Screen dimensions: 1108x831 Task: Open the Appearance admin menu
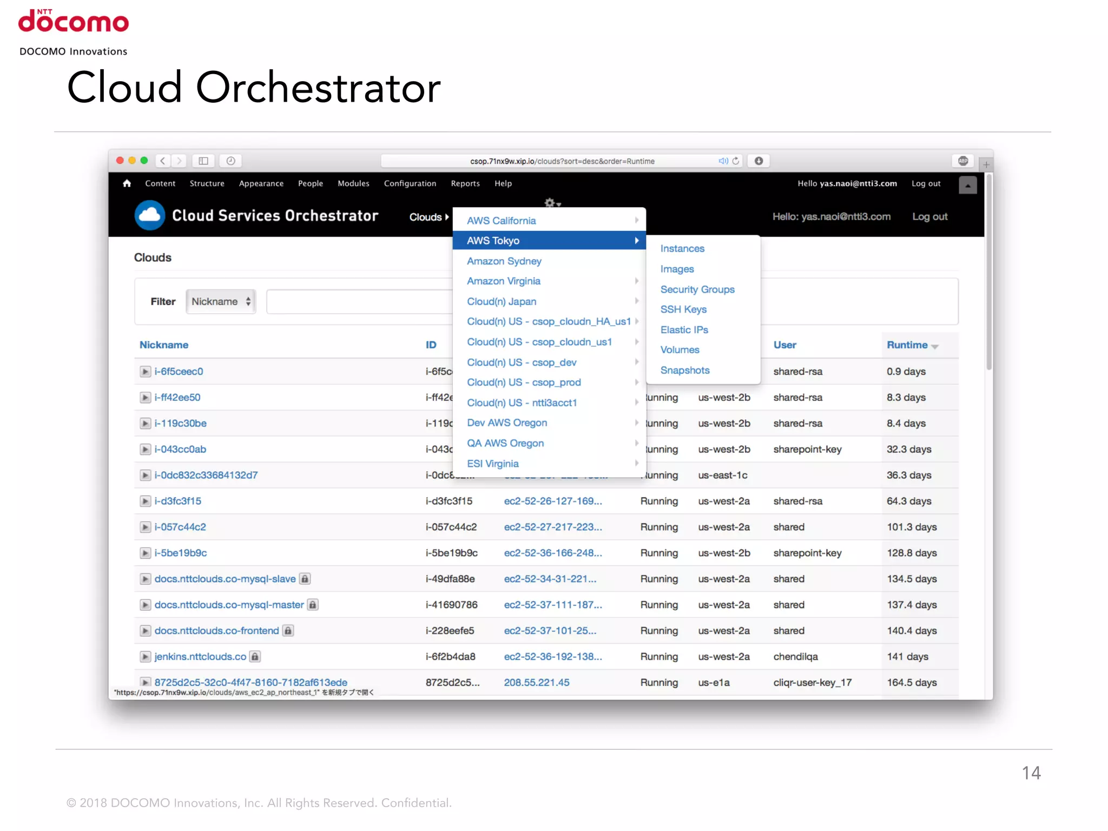point(261,183)
